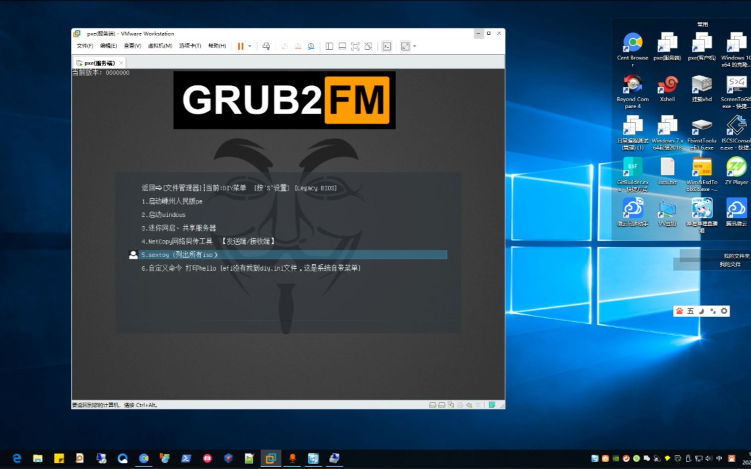751x469 pixels.
Task: Open 微云同步助手 desktop shortcut
Action: pyautogui.click(x=633, y=212)
